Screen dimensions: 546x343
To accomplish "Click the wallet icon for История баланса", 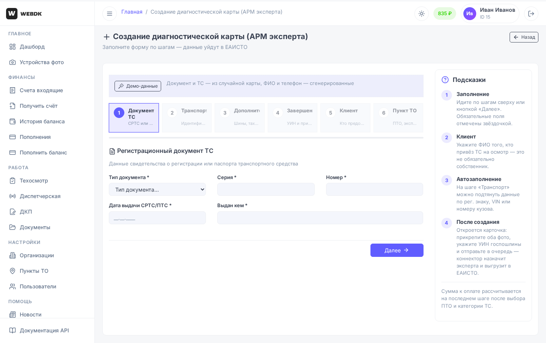I will pos(13,121).
